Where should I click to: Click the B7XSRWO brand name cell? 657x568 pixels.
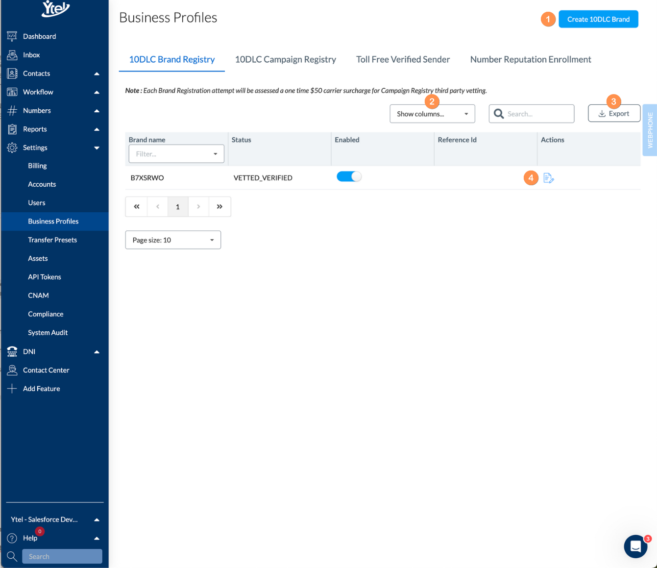coord(147,178)
